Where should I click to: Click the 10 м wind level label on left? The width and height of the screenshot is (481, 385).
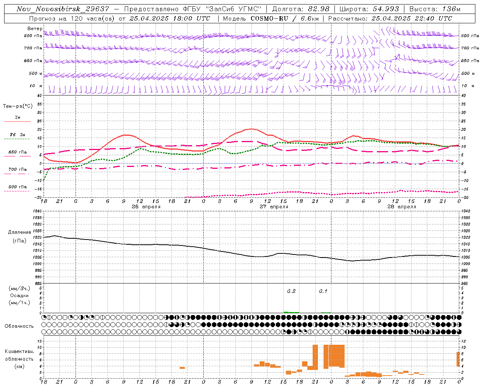[36, 86]
